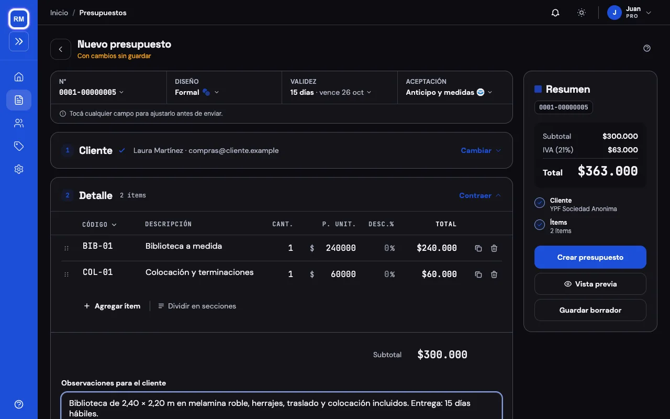Viewport: 670px width, 419px height.
Task: Open the documents icon in sidebar
Action: (19, 100)
